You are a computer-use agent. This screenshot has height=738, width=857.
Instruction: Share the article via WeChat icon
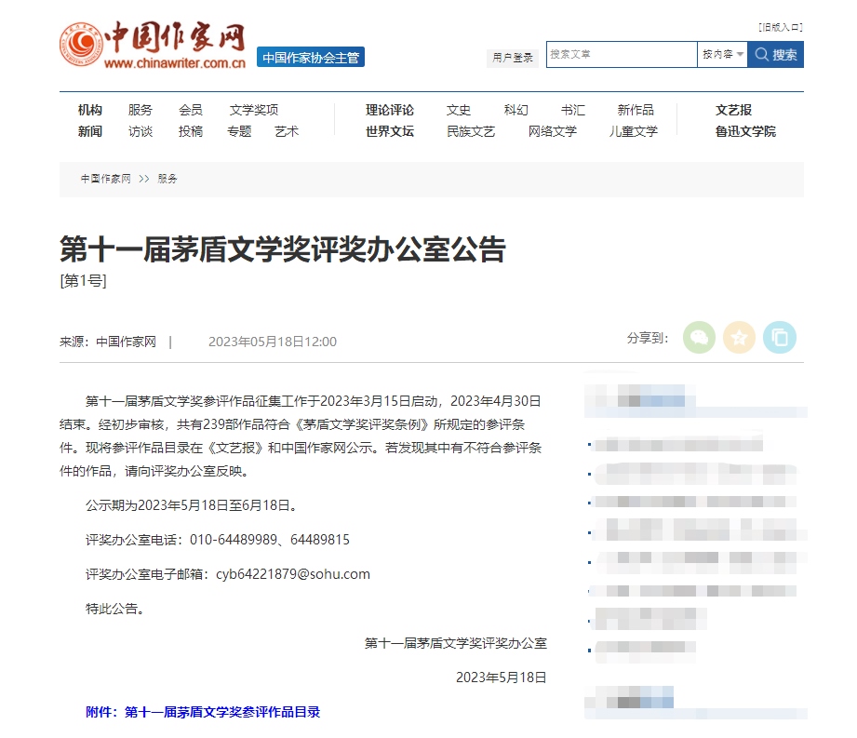pyautogui.click(x=699, y=338)
